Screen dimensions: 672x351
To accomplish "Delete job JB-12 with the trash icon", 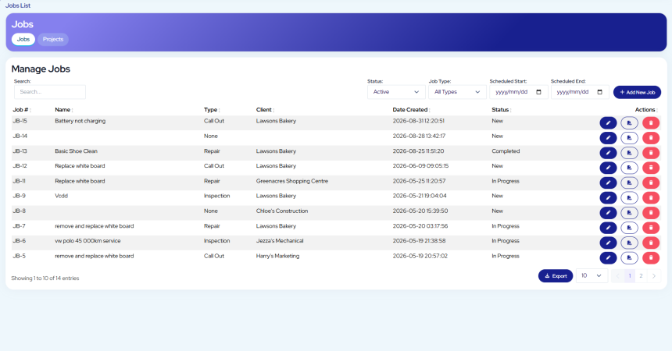I will point(651,168).
